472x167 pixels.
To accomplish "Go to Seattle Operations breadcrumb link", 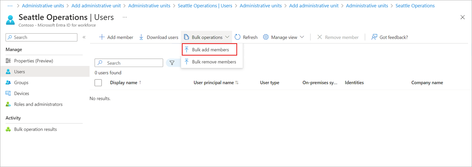I will coord(415,6).
